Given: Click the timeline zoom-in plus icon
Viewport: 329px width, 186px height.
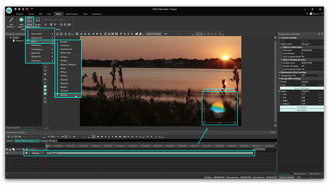Looking at the screenshot, I should coord(8,136).
